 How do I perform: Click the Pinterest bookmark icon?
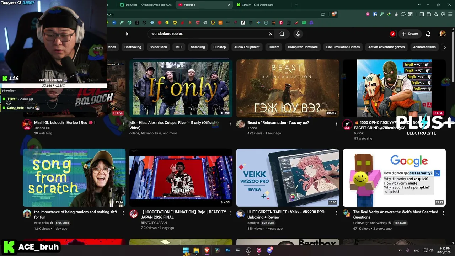(281, 22)
